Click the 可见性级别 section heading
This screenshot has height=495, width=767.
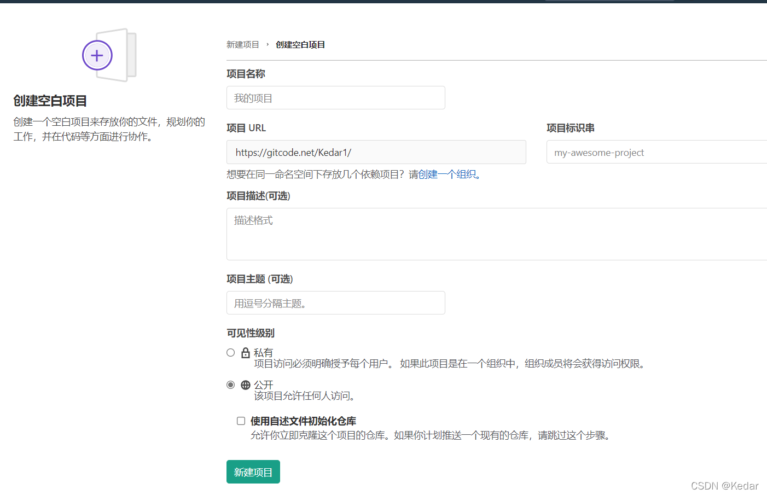coord(251,333)
